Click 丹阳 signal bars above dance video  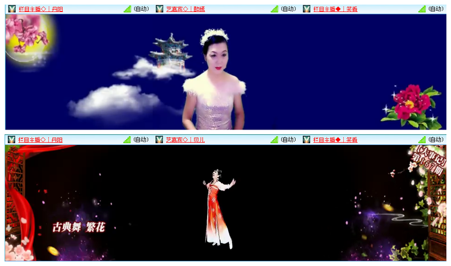coord(127,140)
